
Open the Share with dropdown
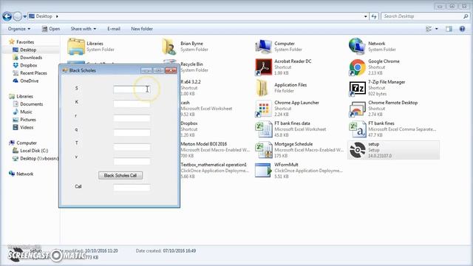pos(84,29)
